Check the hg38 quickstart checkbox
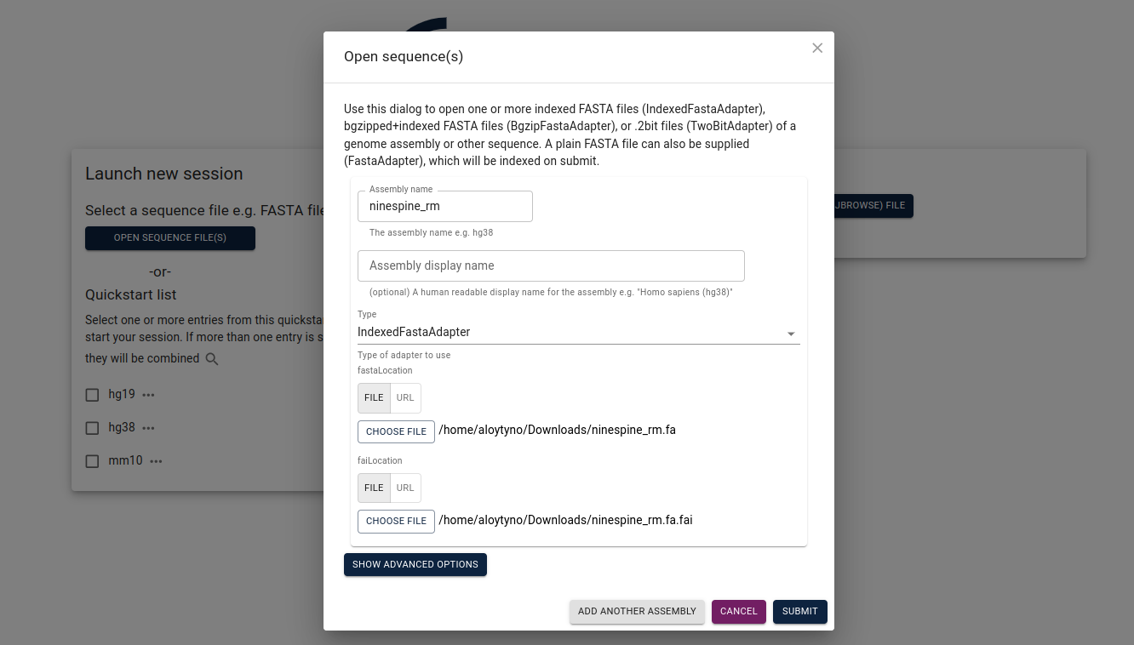This screenshot has height=645, width=1134. [x=93, y=428]
